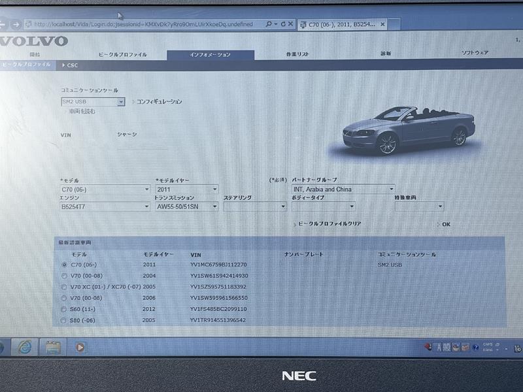Open the engine dropdown showing B5254T7
523x392 pixels.
pos(105,206)
